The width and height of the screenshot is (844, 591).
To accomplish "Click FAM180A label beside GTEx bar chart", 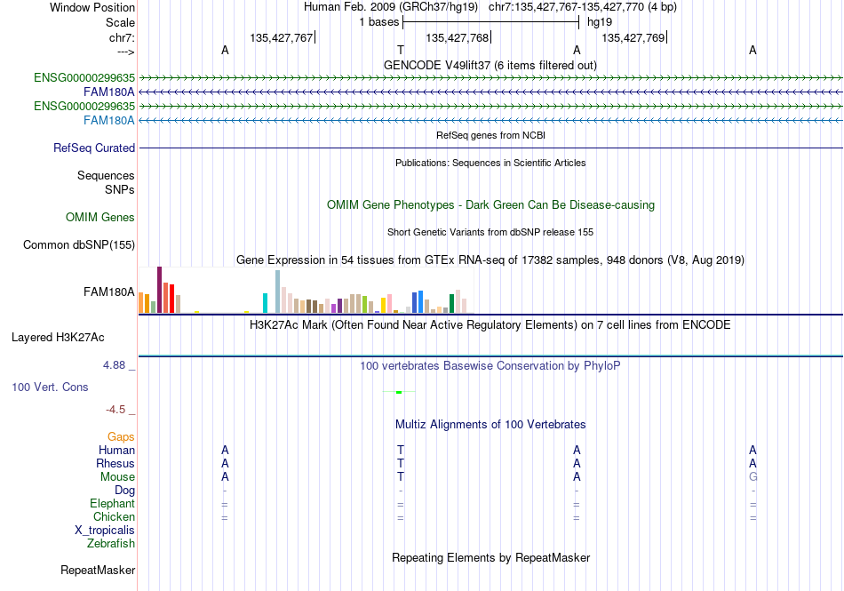I will pos(109,292).
